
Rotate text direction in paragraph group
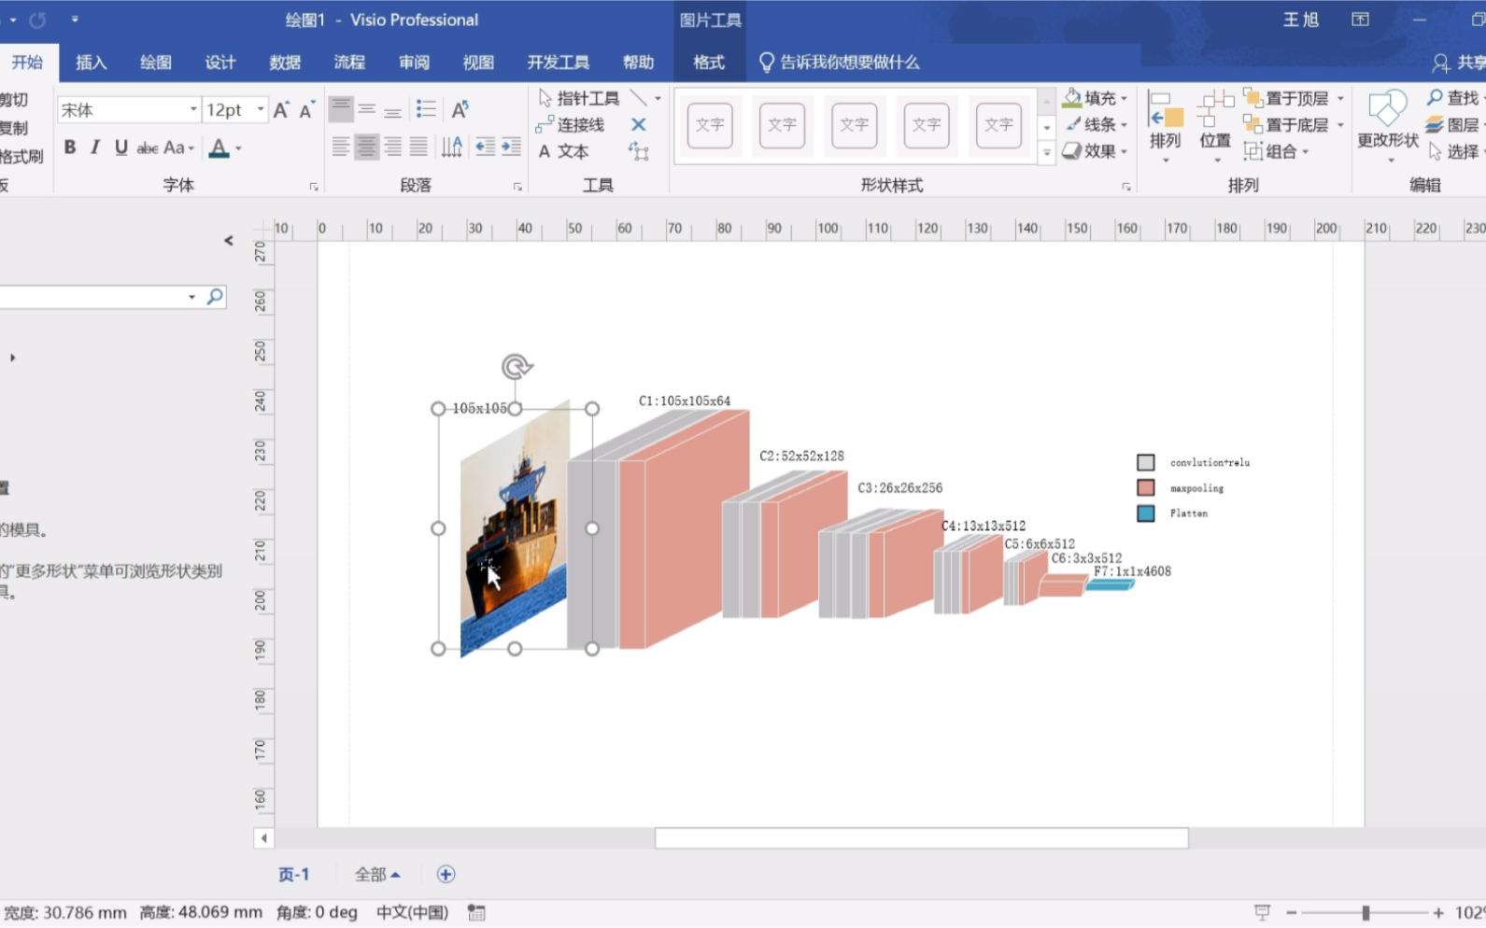(452, 147)
